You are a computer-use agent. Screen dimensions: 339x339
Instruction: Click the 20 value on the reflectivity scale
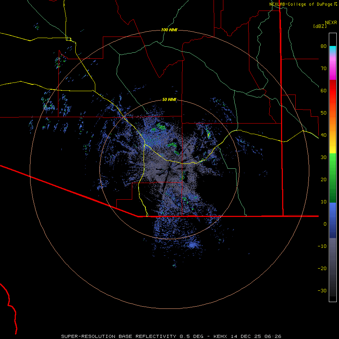click(x=324, y=180)
